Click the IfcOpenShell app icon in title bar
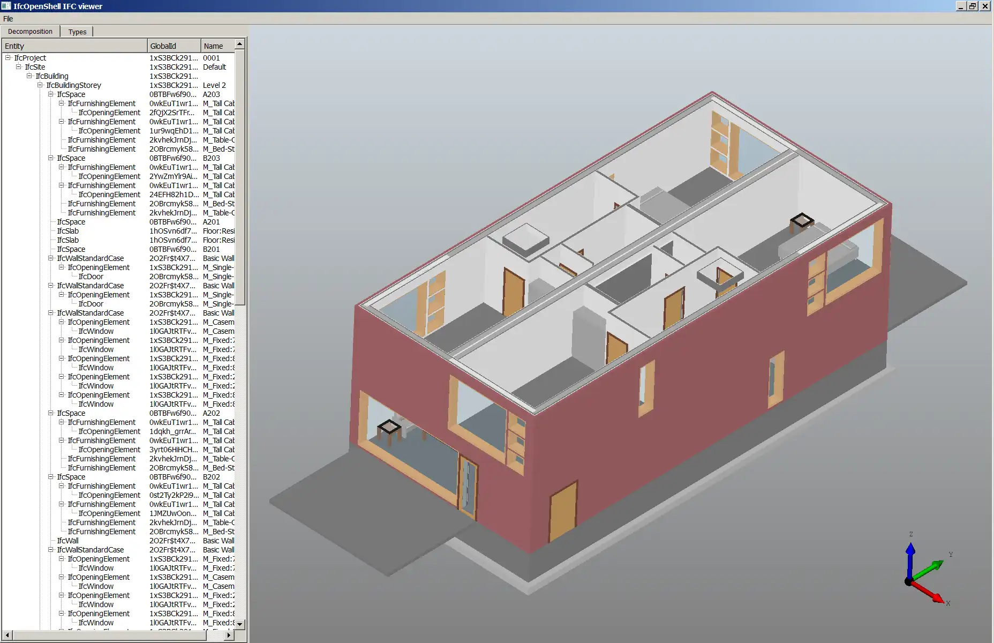994x643 pixels. (x=6, y=6)
